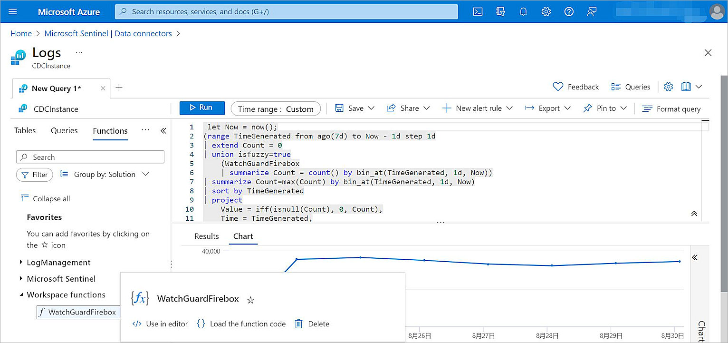This screenshot has width=728, height=343.
Task: Expand the LogManagement tree node
Action: pyautogui.click(x=21, y=262)
